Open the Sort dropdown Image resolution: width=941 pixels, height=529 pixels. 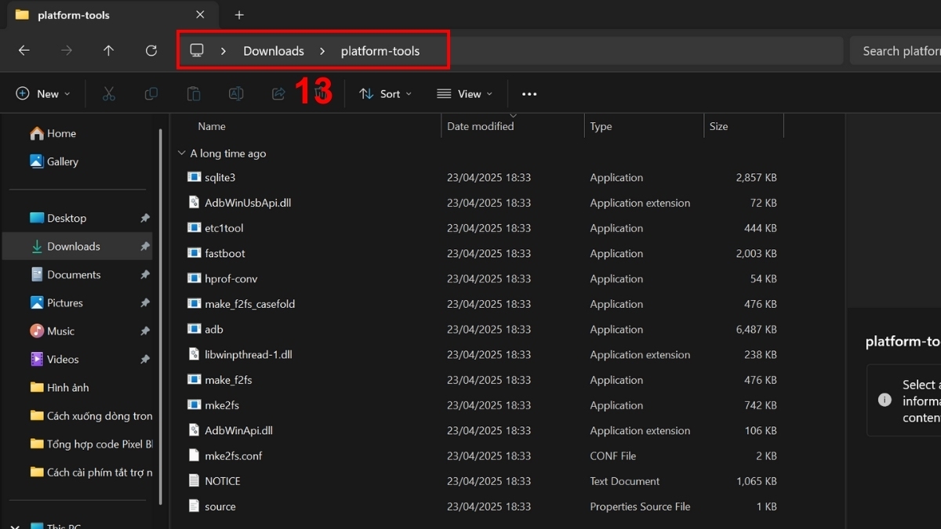(x=385, y=94)
